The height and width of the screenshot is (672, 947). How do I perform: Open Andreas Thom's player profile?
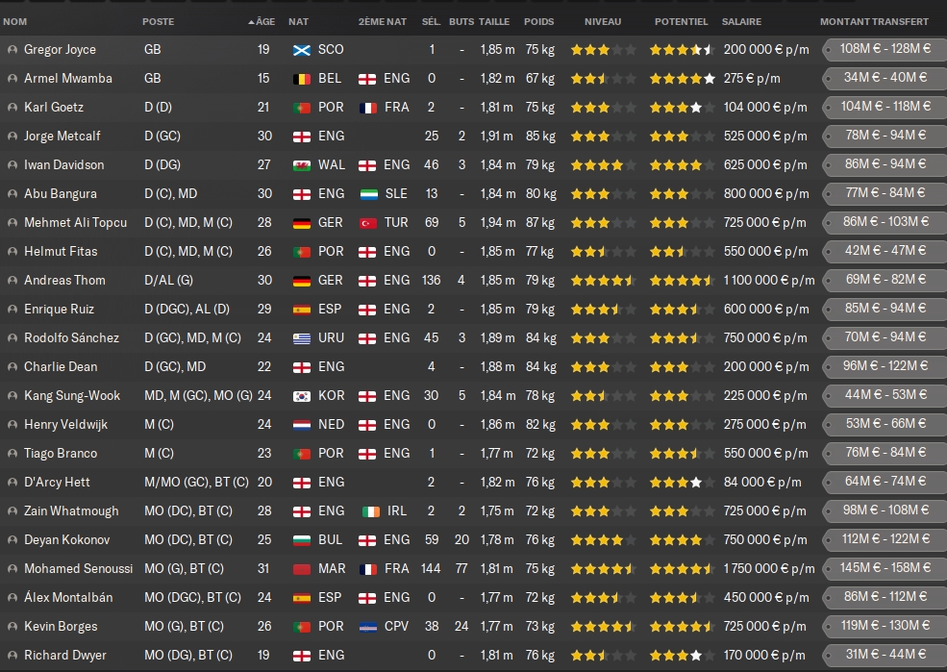point(64,280)
